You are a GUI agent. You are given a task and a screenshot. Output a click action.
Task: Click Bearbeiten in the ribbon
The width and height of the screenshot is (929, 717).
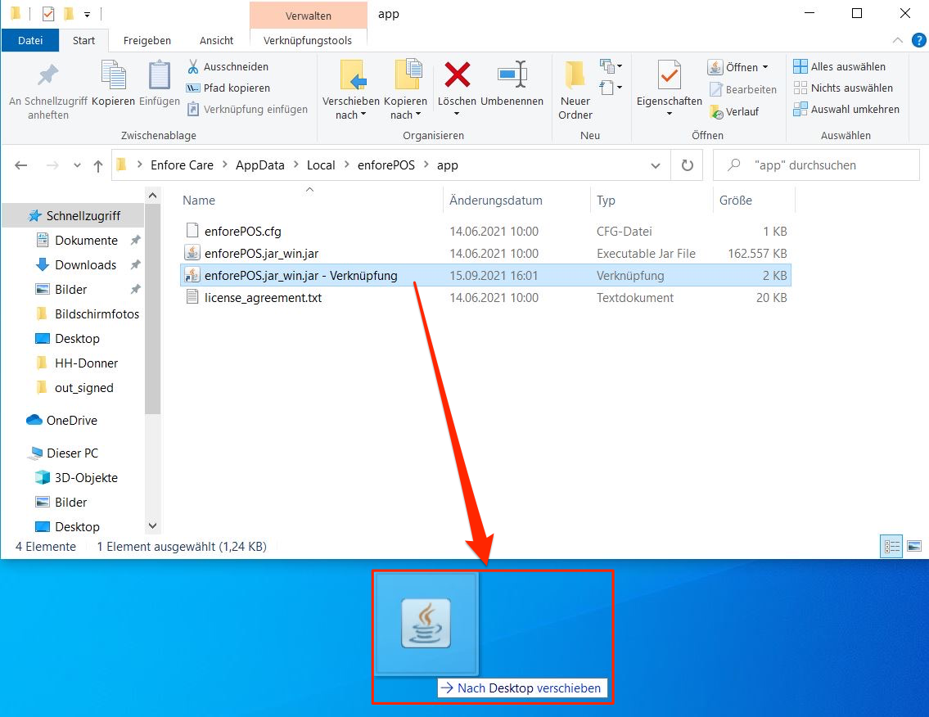tap(743, 89)
